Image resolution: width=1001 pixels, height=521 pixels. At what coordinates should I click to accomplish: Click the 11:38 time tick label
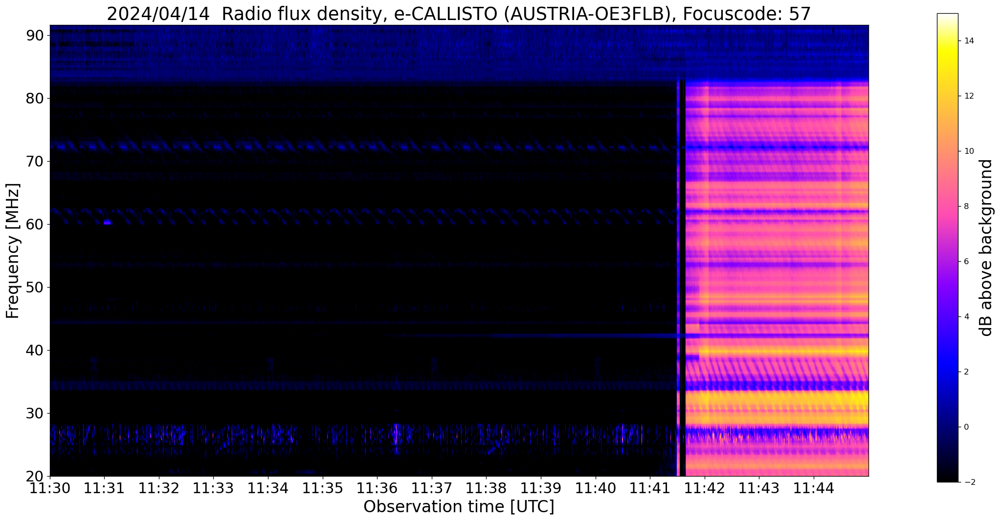(x=486, y=488)
